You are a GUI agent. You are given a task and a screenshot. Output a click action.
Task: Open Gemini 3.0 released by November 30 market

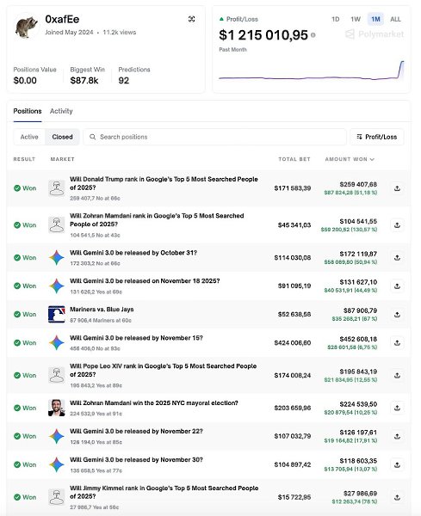[136, 460]
